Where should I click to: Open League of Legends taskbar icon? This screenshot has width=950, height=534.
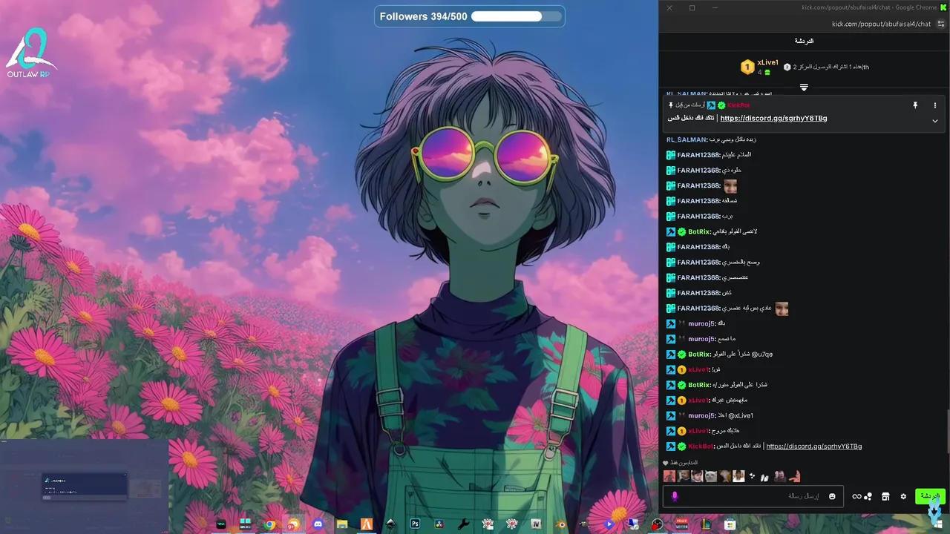click(x=705, y=524)
